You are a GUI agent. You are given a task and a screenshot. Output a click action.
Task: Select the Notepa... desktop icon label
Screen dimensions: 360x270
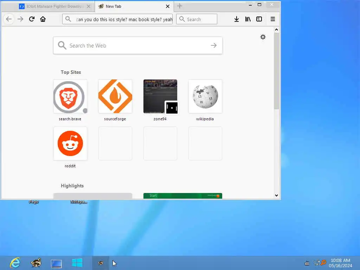pos(79,201)
